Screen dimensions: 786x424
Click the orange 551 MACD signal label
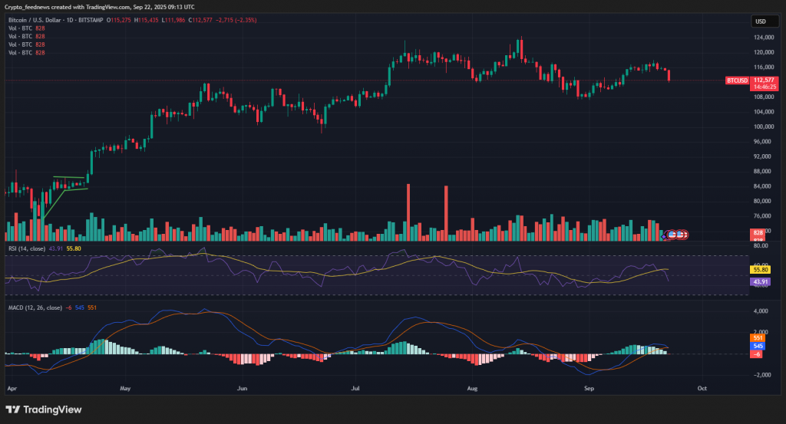(x=758, y=337)
